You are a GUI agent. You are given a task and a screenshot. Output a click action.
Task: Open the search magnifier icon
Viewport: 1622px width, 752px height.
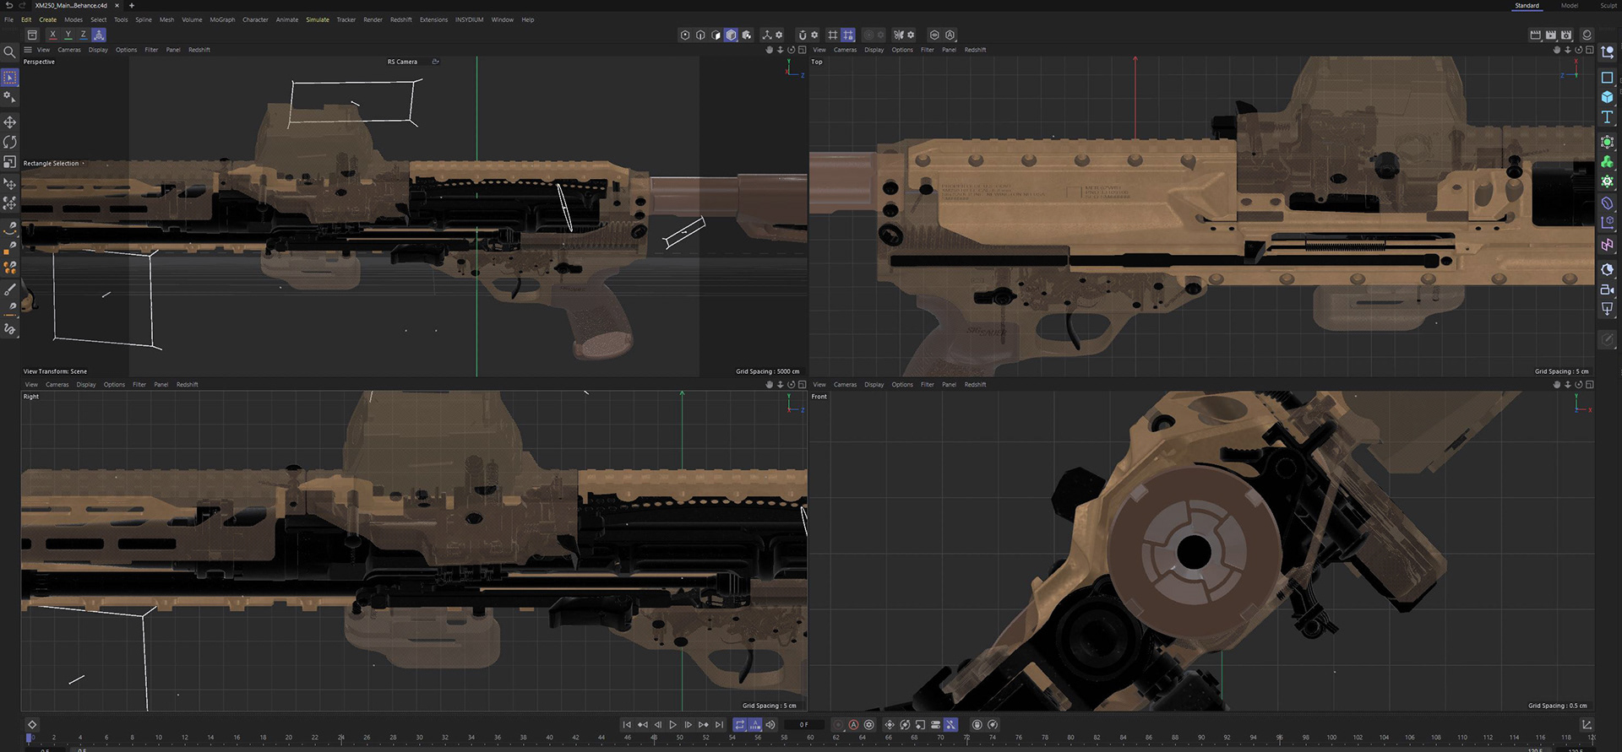10,52
